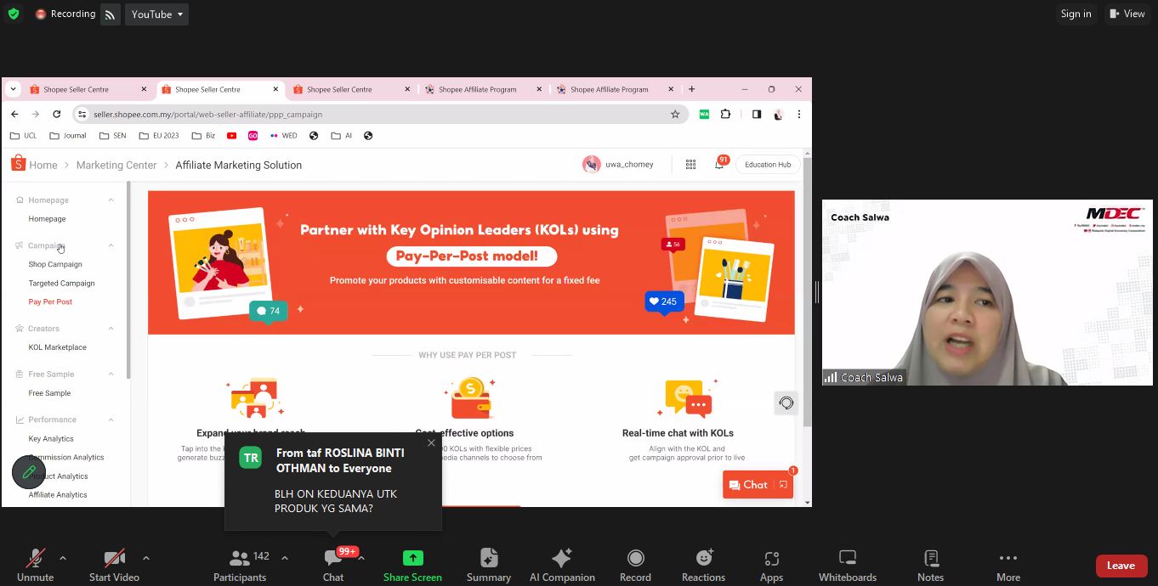The height and width of the screenshot is (586, 1158).
Task: Open the Zoom Chat panel with 99+ badge
Action: (x=333, y=565)
